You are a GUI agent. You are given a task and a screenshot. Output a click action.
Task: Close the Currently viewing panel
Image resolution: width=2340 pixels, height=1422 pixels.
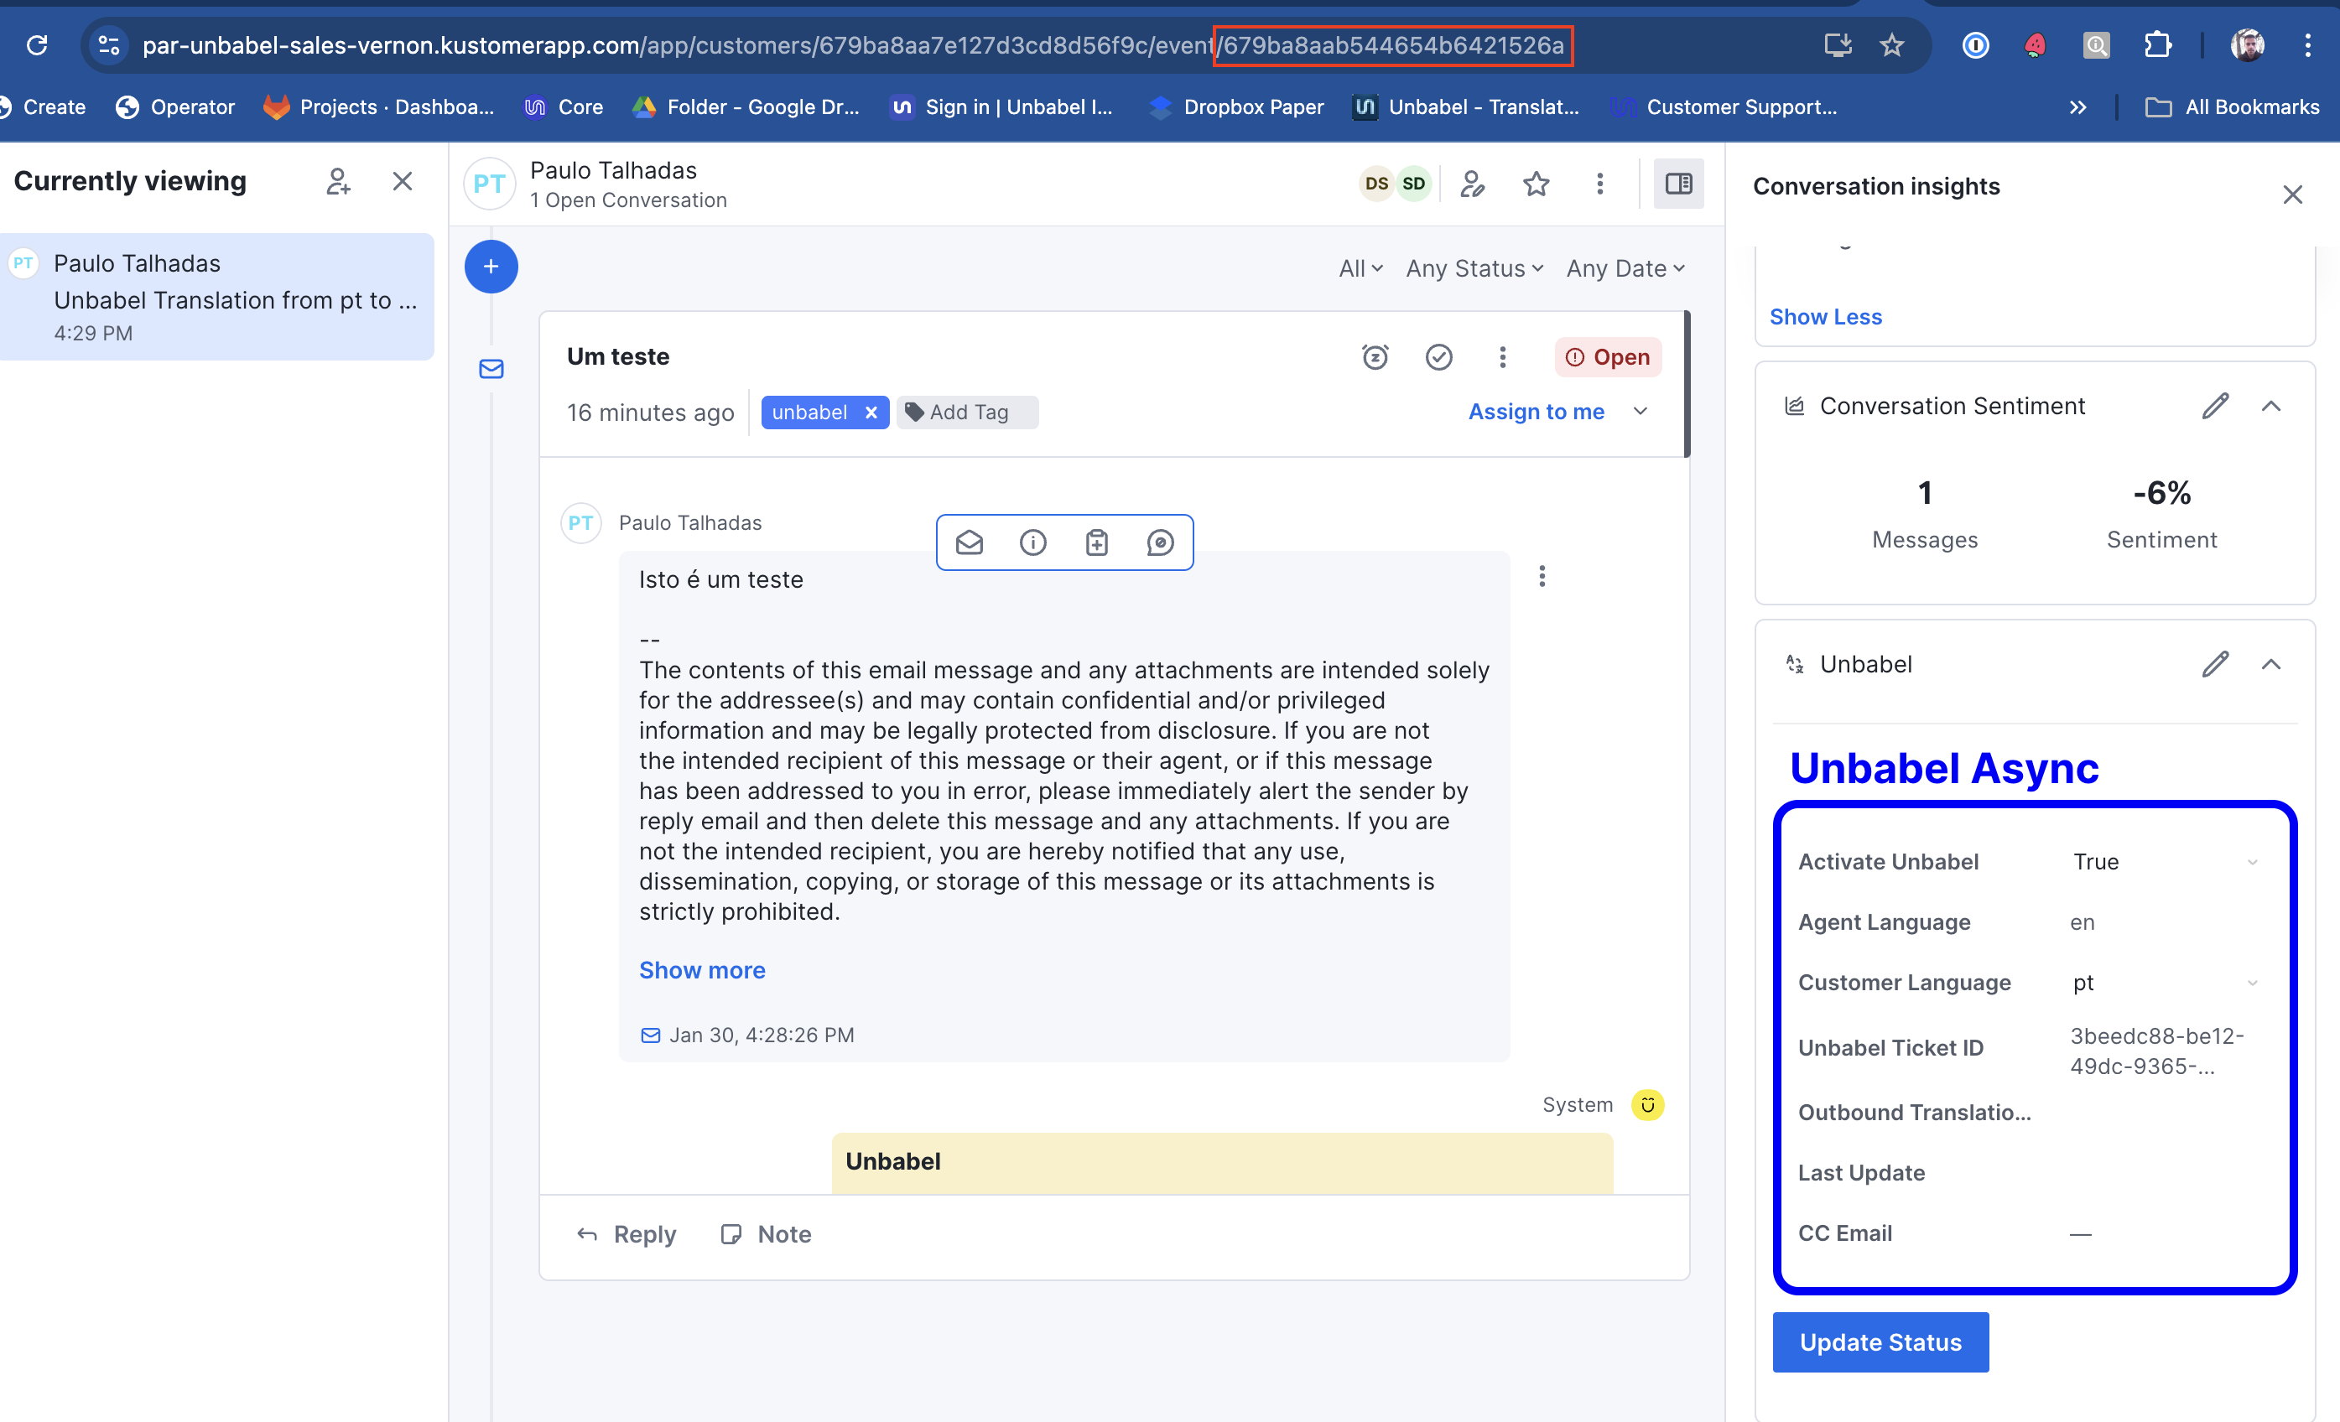pos(403,181)
